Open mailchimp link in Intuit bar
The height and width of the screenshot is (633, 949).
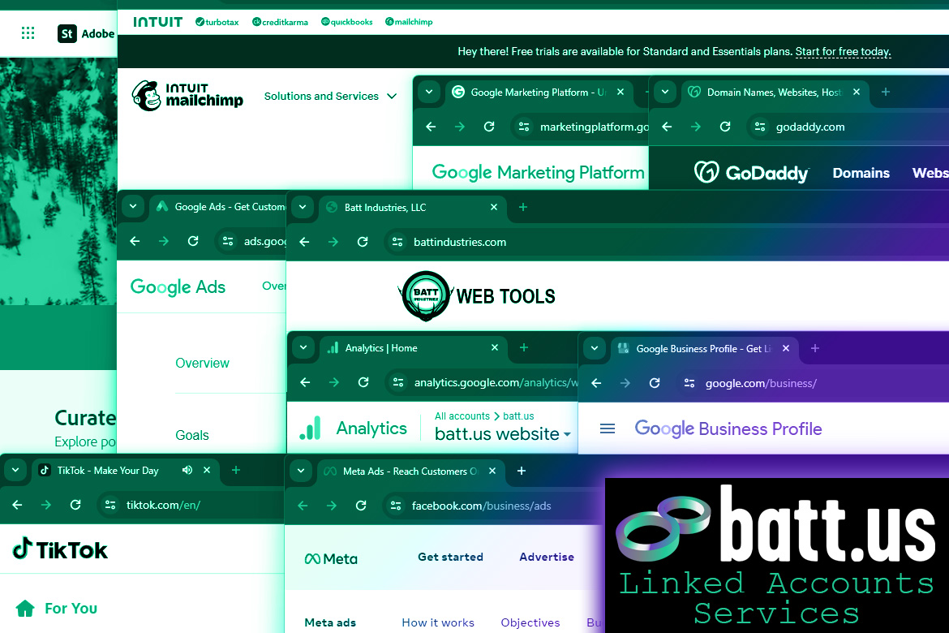pyautogui.click(x=409, y=22)
